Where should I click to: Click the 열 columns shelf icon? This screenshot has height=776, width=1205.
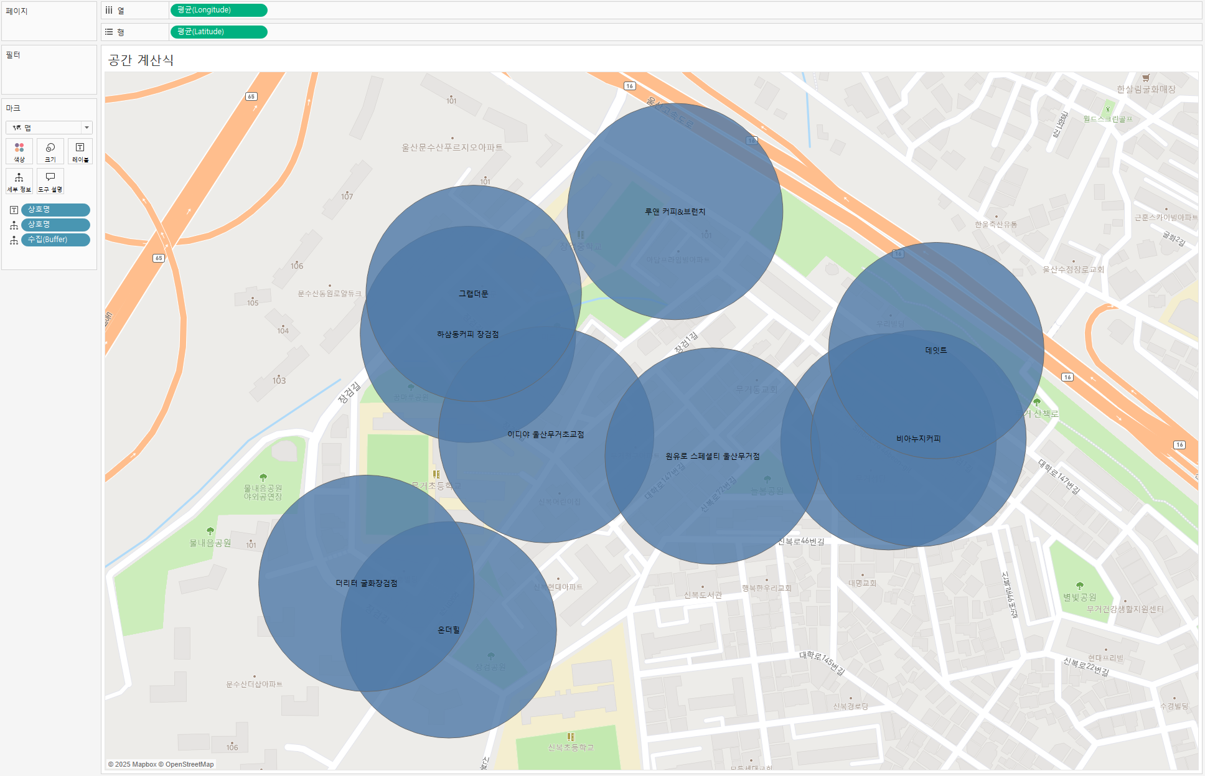110,10
